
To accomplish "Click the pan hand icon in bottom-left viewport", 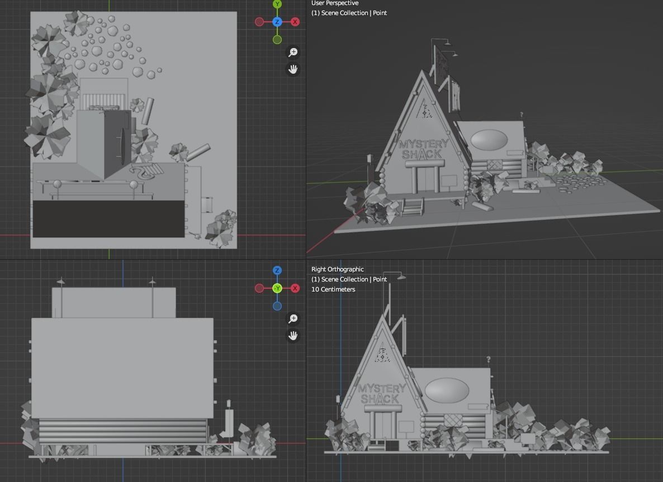I will [x=293, y=336].
